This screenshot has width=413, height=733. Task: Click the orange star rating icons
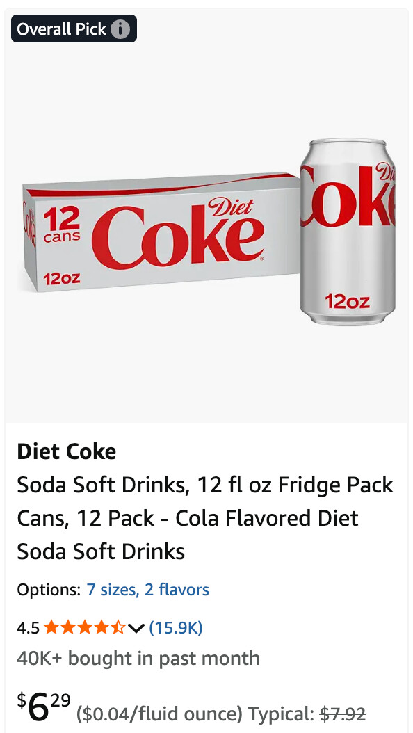tap(85, 627)
